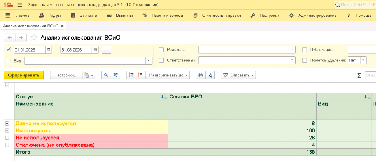The width and height of the screenshot is (376, 161).
Task: Click the Ссылка ВРО column header
Action: point(242,106)
